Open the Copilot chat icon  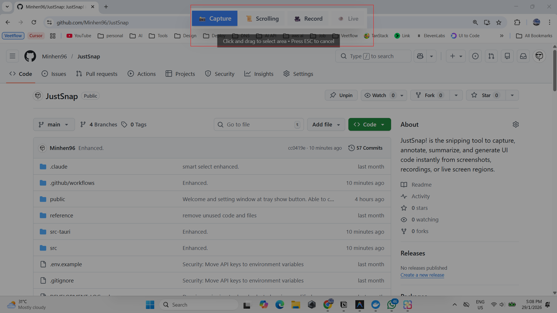(x=420, y=56)
